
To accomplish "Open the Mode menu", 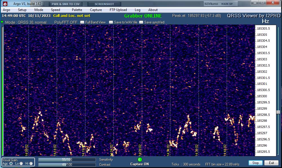I will tap(39, 10).
